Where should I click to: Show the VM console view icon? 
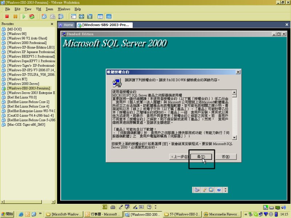(x=109, y=16)
